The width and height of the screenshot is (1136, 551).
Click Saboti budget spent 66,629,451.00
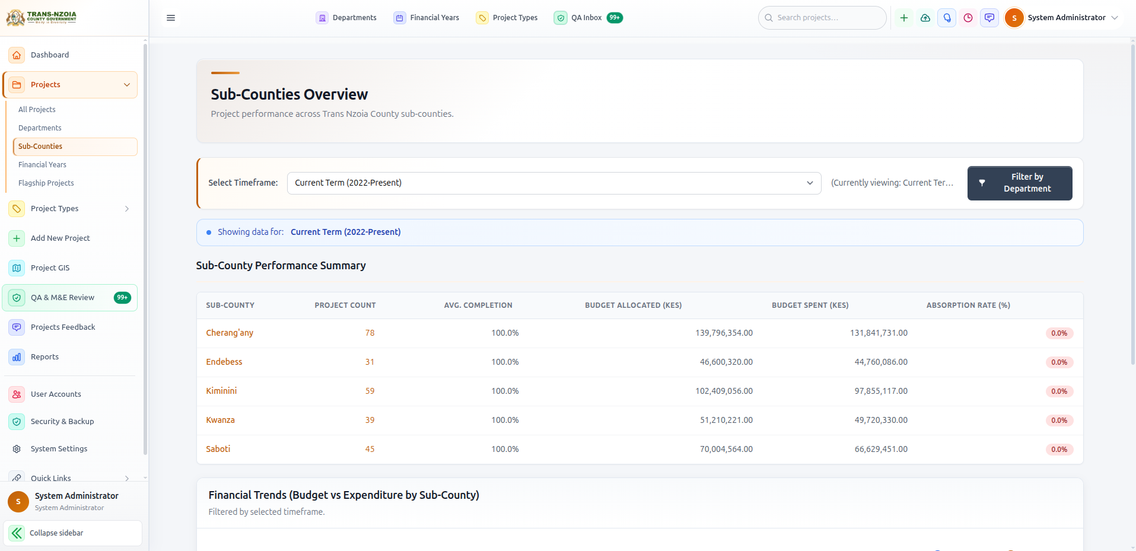[x=881, y=450]
